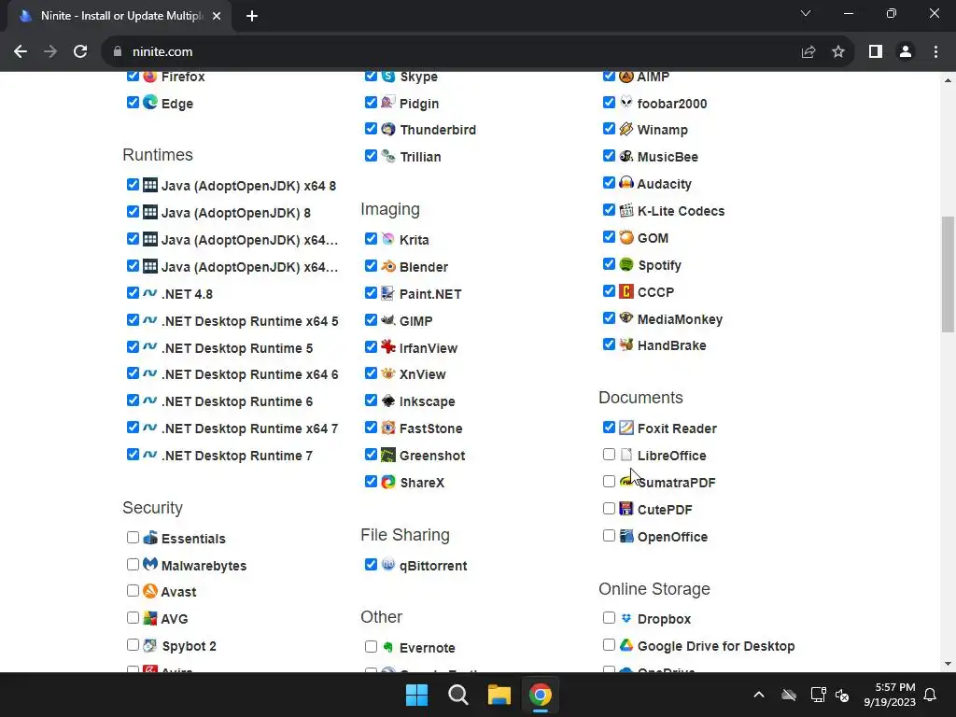Go back to previous page
956x717 pixels.
21,52
